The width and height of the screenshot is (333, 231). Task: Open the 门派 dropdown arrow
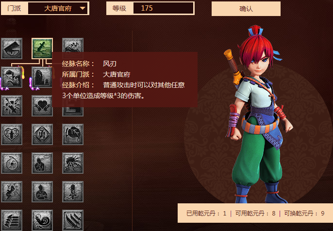click(83, 8)
